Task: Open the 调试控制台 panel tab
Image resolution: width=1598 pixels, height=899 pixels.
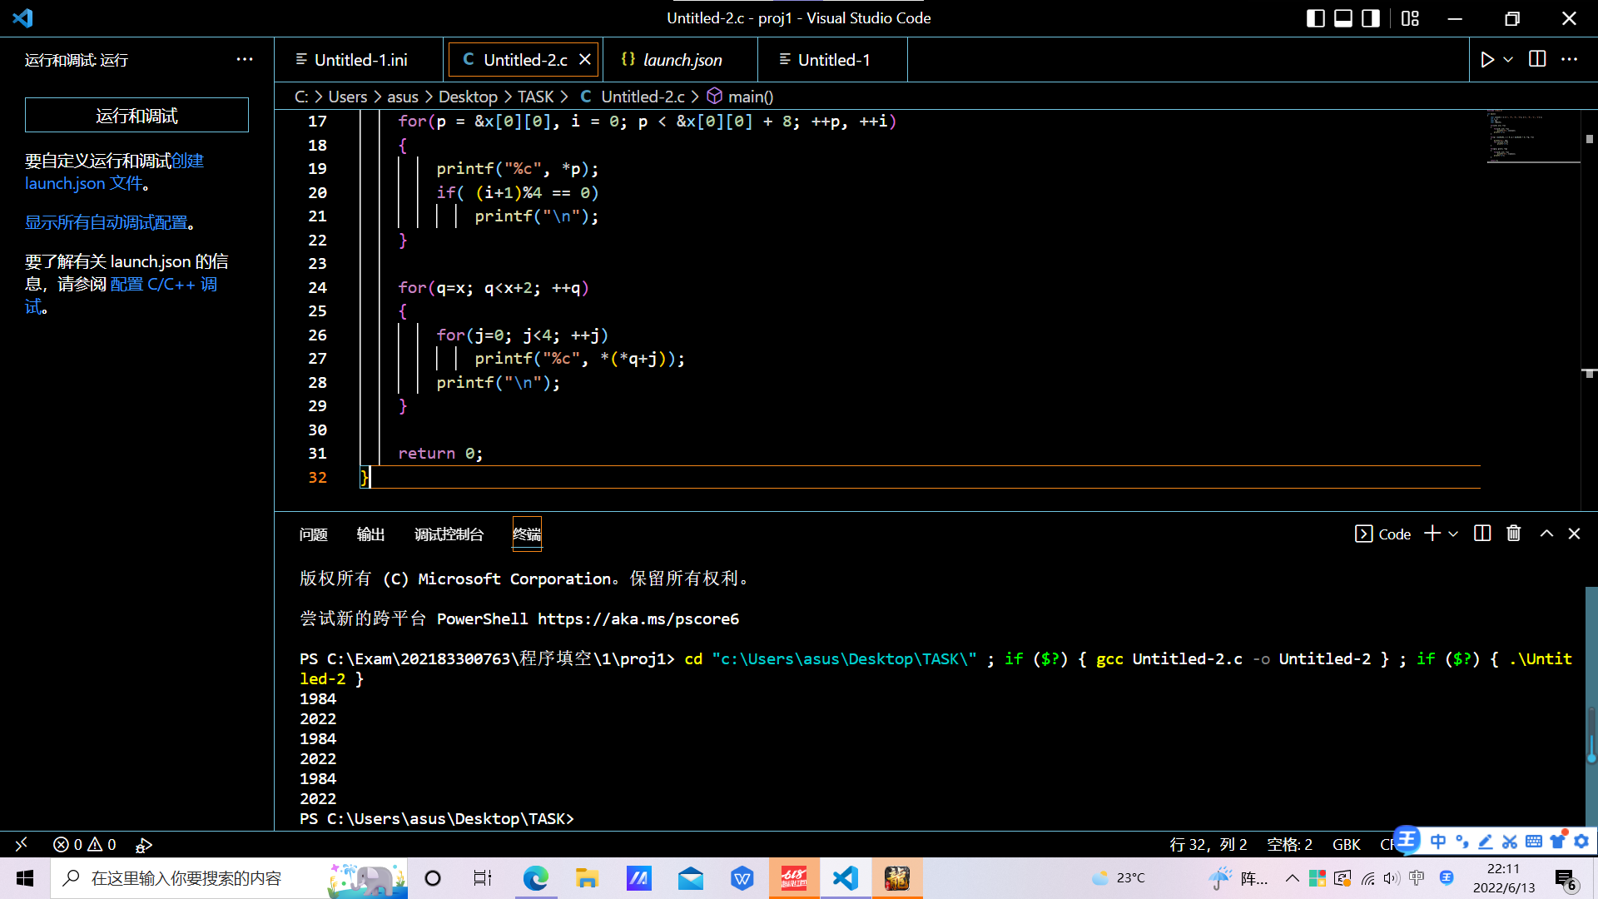Action: 449,534
